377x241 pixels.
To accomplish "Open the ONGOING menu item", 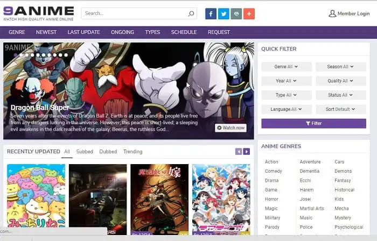I will (122, 32).
